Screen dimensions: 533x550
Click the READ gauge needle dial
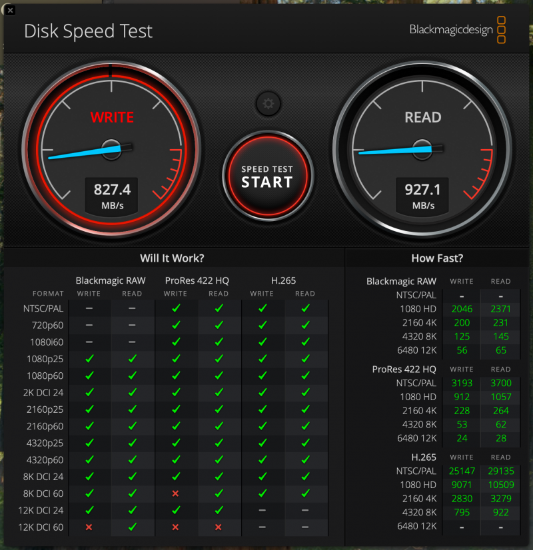point(422,147)
